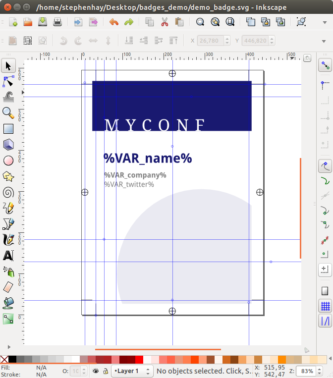Toggle snap to smooth nodes
Screen dimensions: 333x378
(x=325, y=225)
